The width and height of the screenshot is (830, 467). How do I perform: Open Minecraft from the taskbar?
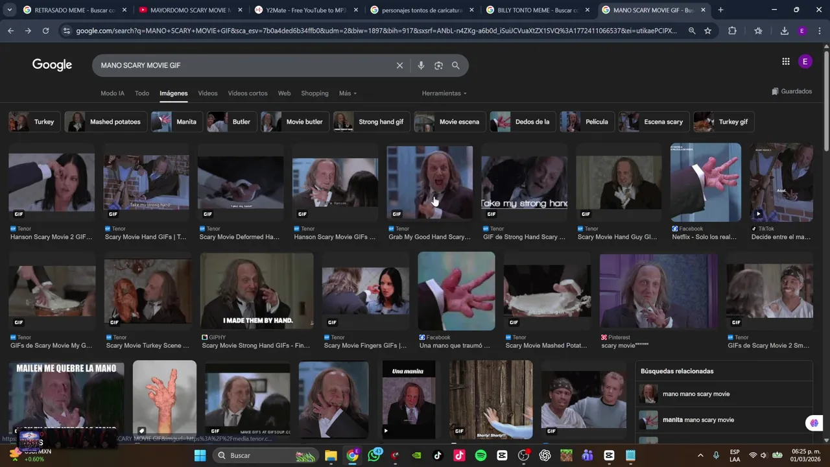click(x=566, y=455)
